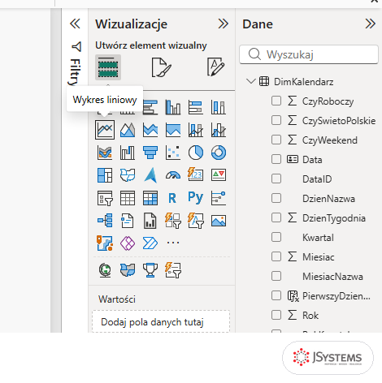
Task: Insert a paginated report visual
Action: (150, 221)
